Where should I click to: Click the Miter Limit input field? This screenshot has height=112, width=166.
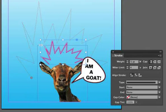(134, 67)
